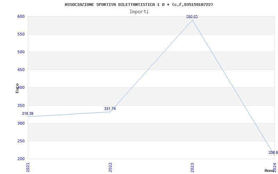Select the 'Importi' subtitle

click(139, 12)
